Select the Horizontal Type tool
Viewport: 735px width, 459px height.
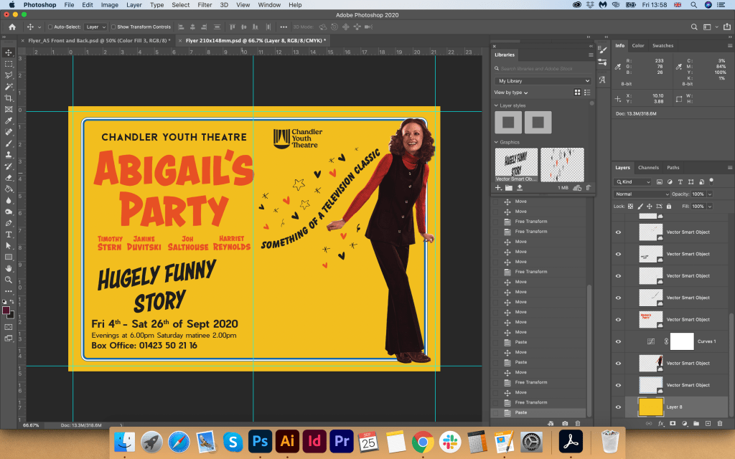click(x=9, y=235)
